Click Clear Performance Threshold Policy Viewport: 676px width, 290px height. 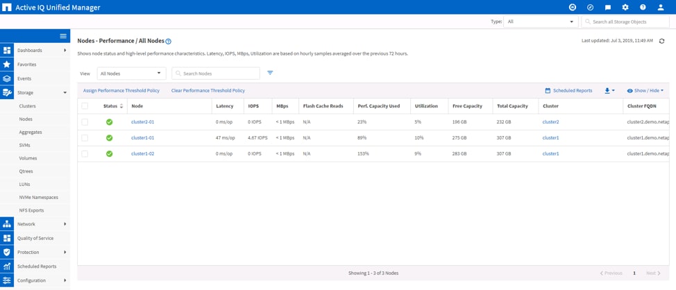[x=208, y=91]
